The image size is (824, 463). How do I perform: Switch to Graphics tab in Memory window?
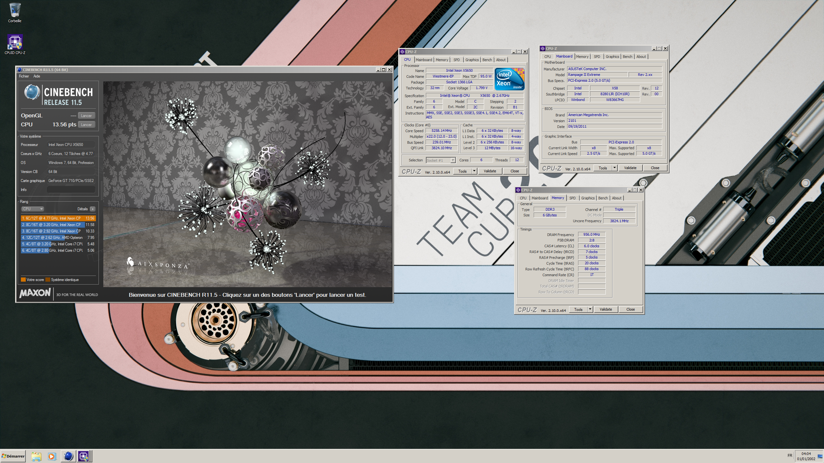[x=588, y=198]
